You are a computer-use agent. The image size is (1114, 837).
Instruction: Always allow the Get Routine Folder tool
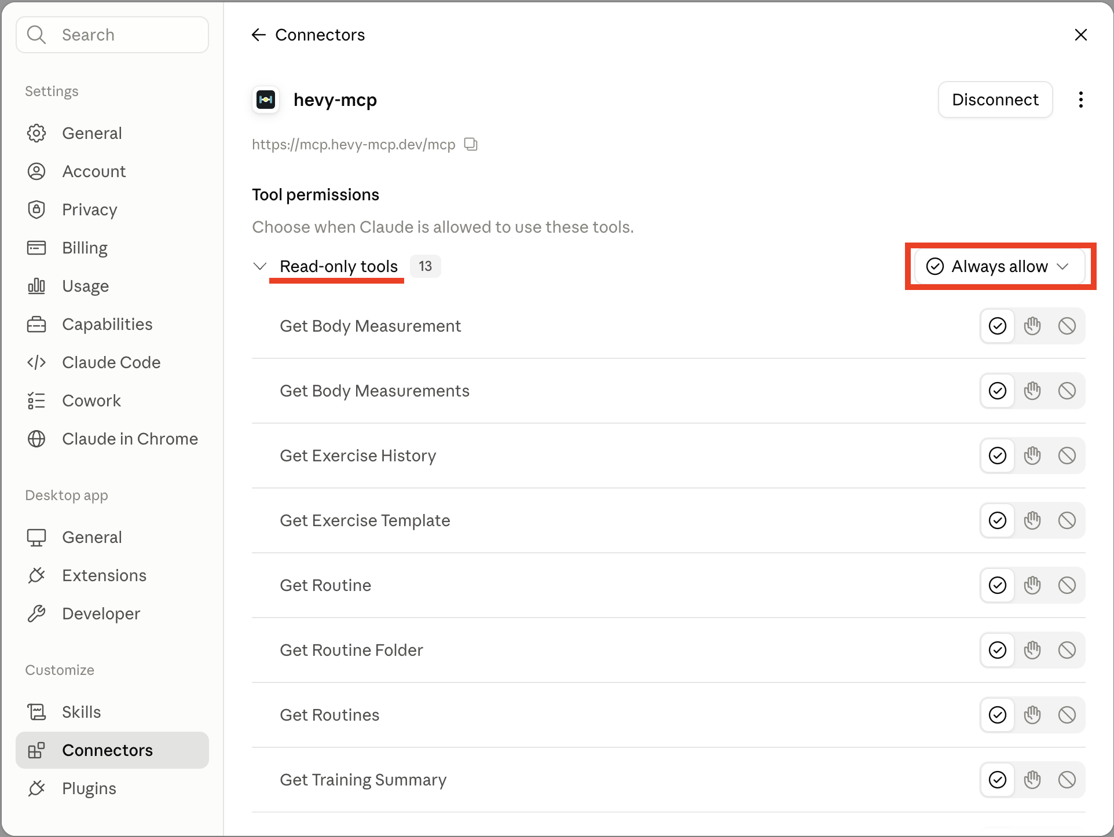(998, 650)
